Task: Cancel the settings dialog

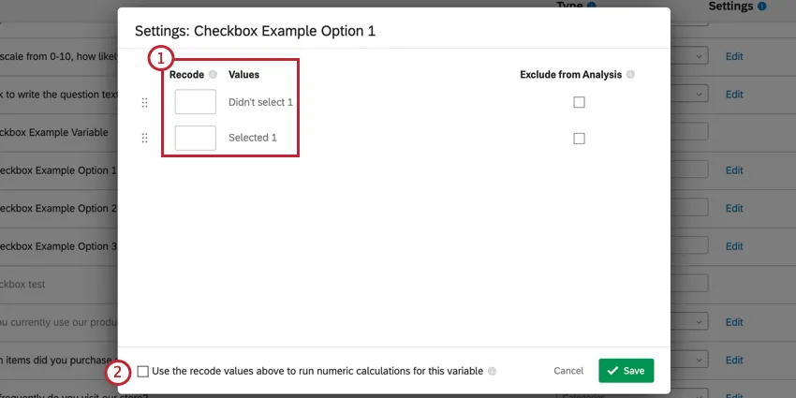Action: coord(568,371)
